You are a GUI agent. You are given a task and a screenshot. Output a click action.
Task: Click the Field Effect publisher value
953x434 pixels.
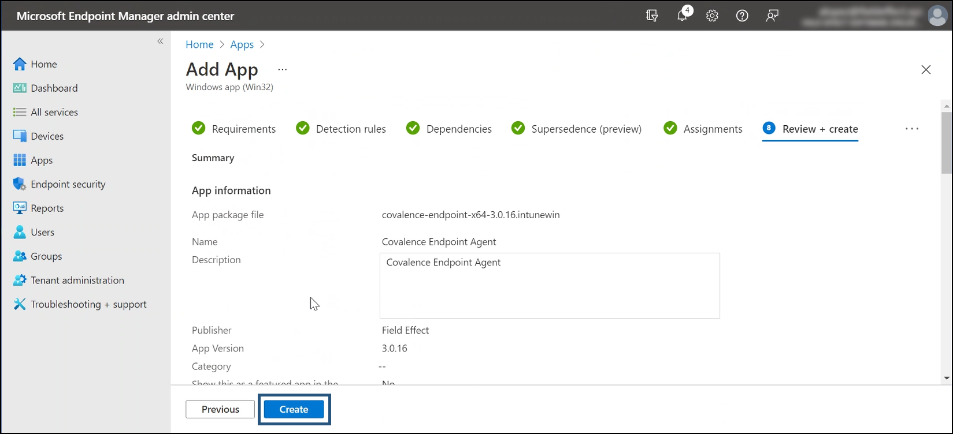[405, 330]
